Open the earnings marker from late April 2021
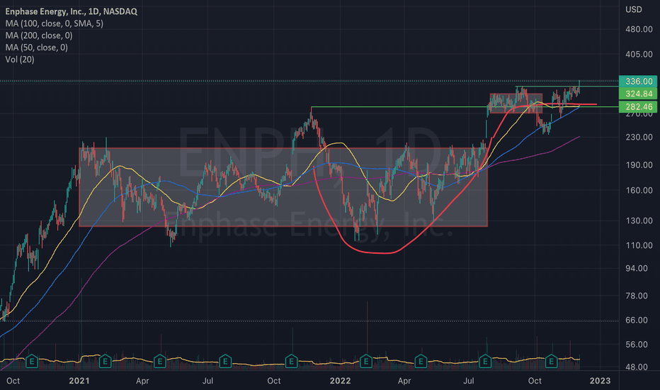 [x=159, y=362]
